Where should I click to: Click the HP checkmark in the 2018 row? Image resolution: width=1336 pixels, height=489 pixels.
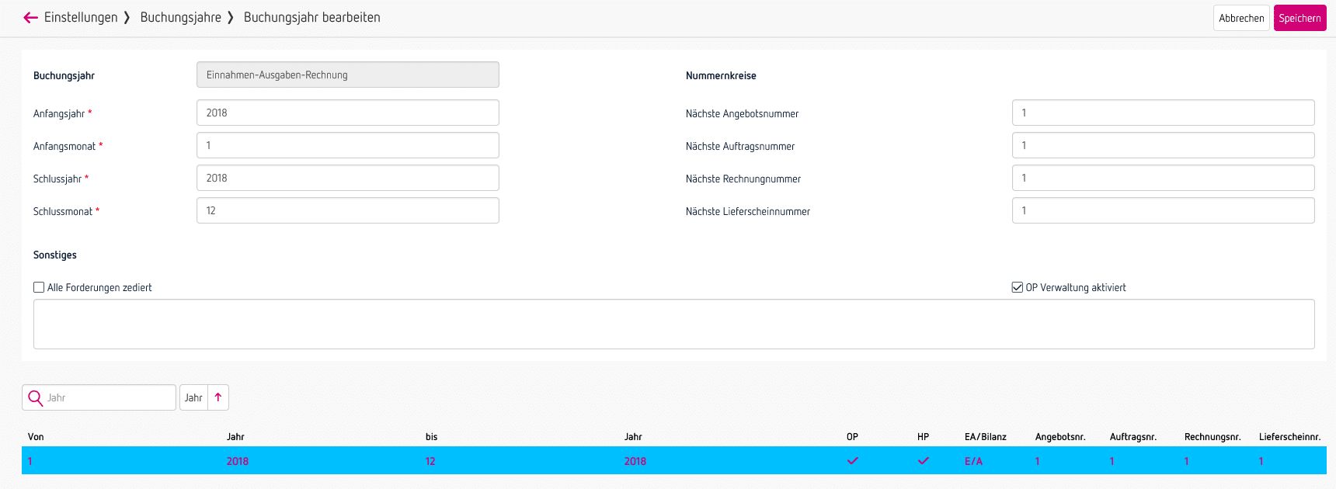923,461
